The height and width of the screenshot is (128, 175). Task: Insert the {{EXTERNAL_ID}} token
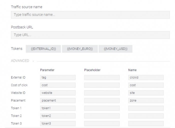tap(43, 49)
